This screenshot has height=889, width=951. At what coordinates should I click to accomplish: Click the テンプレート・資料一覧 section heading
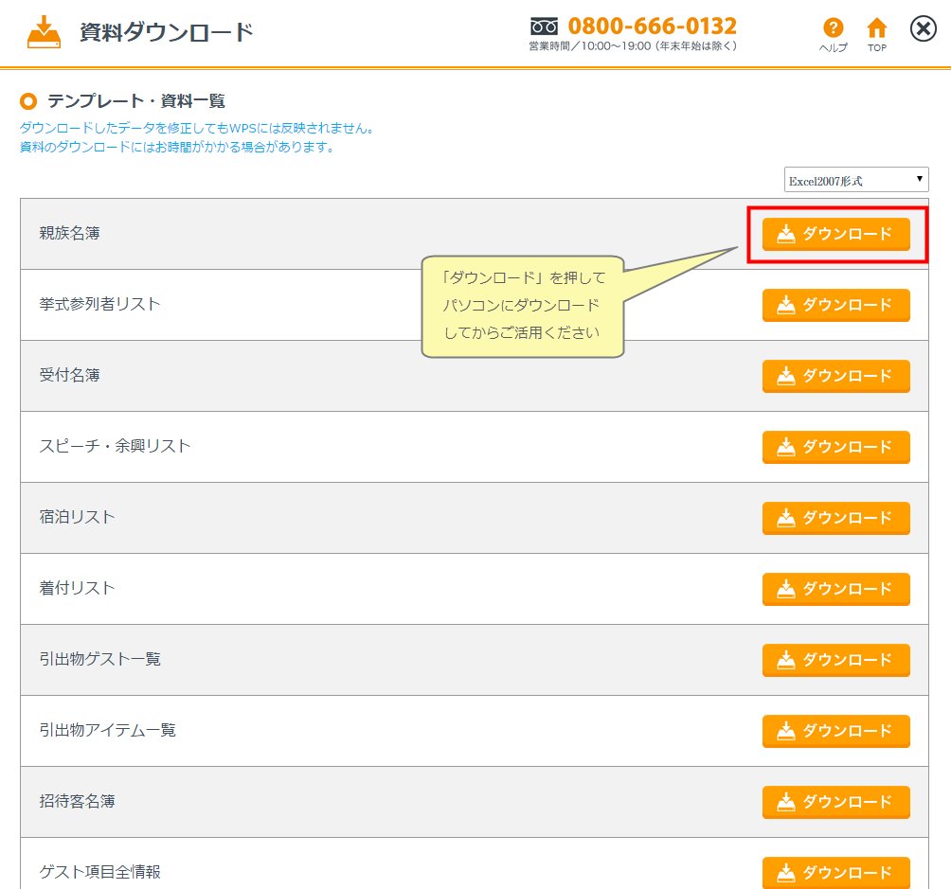(x=135, y=101)
